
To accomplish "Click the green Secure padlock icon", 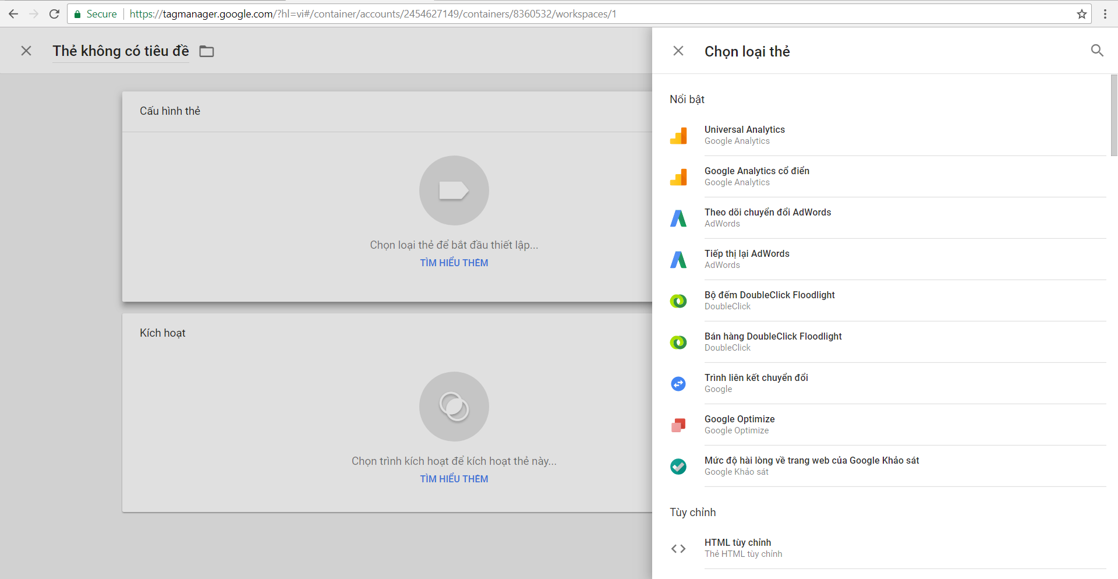I will pyautogui.click(x=77, y=14).
